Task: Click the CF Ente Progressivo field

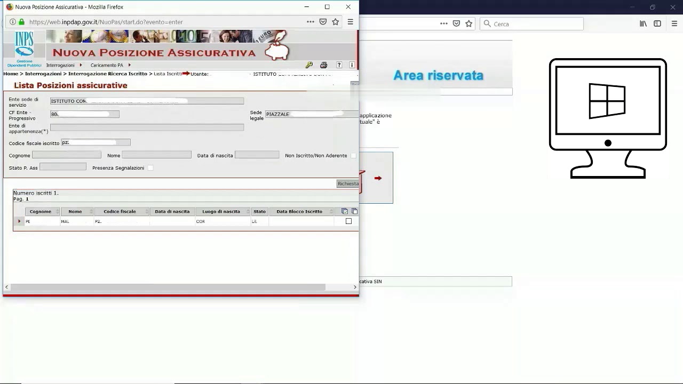Action: (x=85, y=114)
